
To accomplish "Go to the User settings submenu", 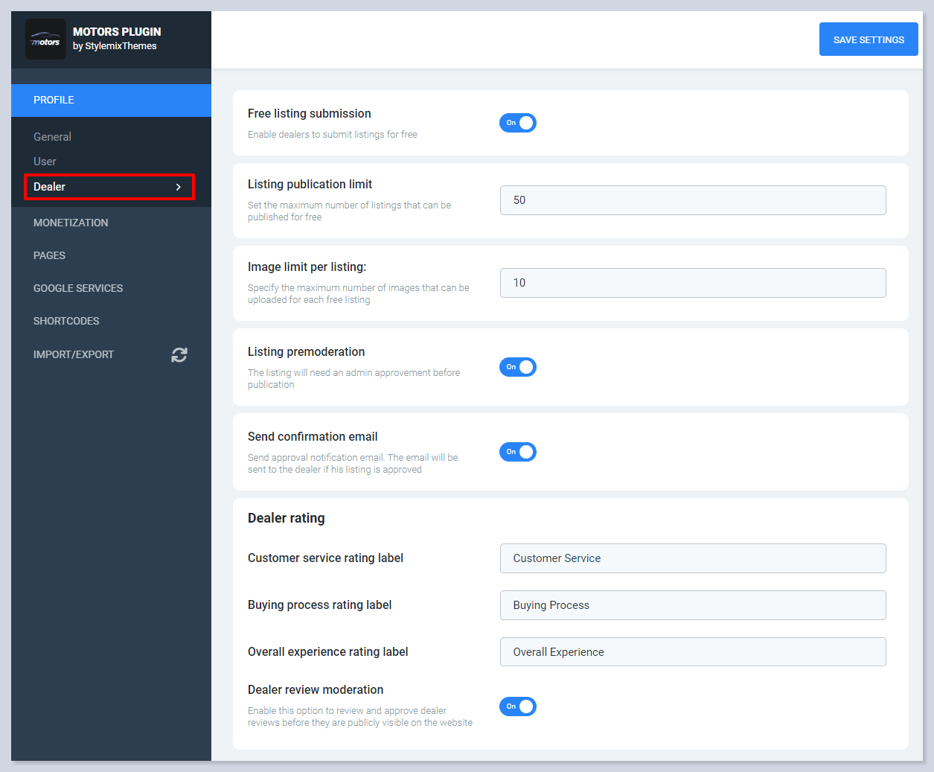I will (45, 162).
